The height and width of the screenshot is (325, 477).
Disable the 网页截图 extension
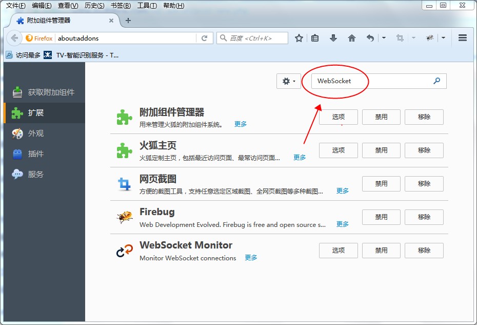(x=381, y=184)
